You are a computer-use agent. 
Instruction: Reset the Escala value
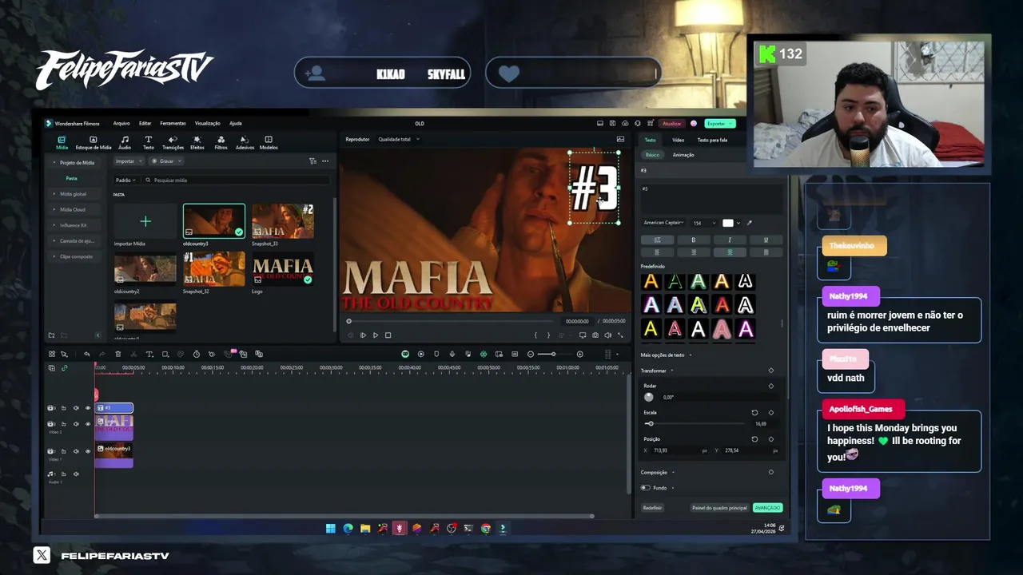pyautogui.click(x=754, y=413)
